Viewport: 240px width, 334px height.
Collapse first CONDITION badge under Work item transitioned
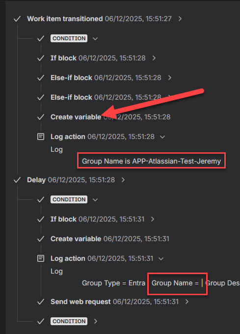[95, 38]
